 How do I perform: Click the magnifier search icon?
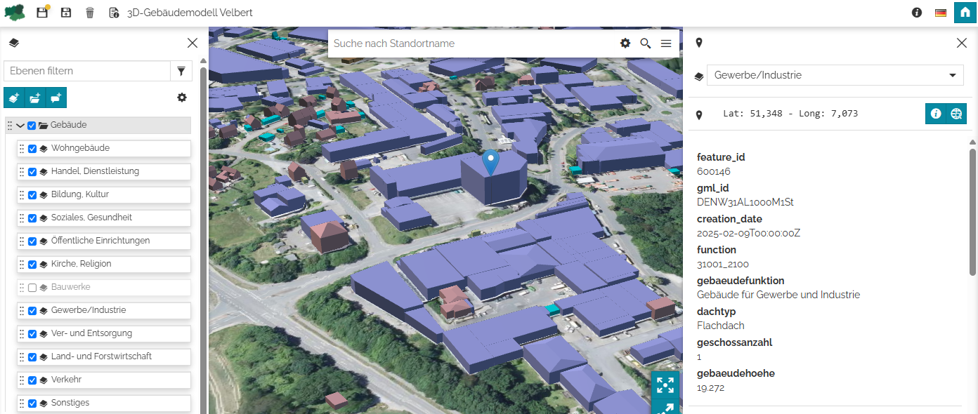[646, 44]
